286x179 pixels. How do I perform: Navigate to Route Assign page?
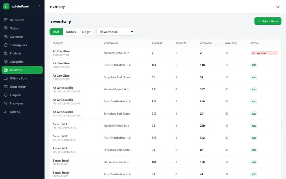(x=22, y=87)
